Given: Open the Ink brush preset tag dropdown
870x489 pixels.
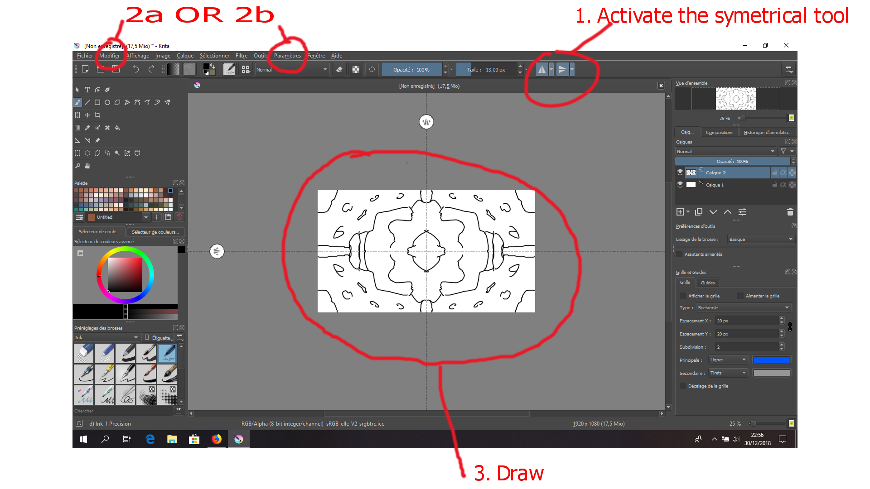Looking at the screenshot, I should pos(106,337).
